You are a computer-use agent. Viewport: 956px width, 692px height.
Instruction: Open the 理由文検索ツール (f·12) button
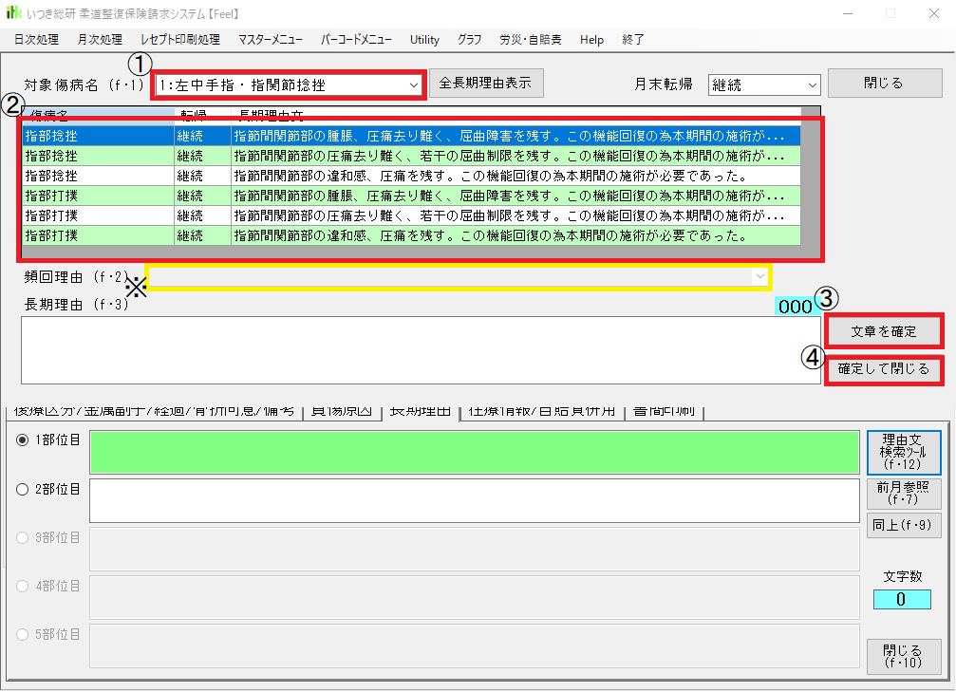click(903, 452)
